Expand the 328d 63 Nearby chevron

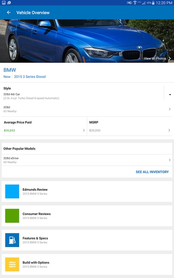169,109
